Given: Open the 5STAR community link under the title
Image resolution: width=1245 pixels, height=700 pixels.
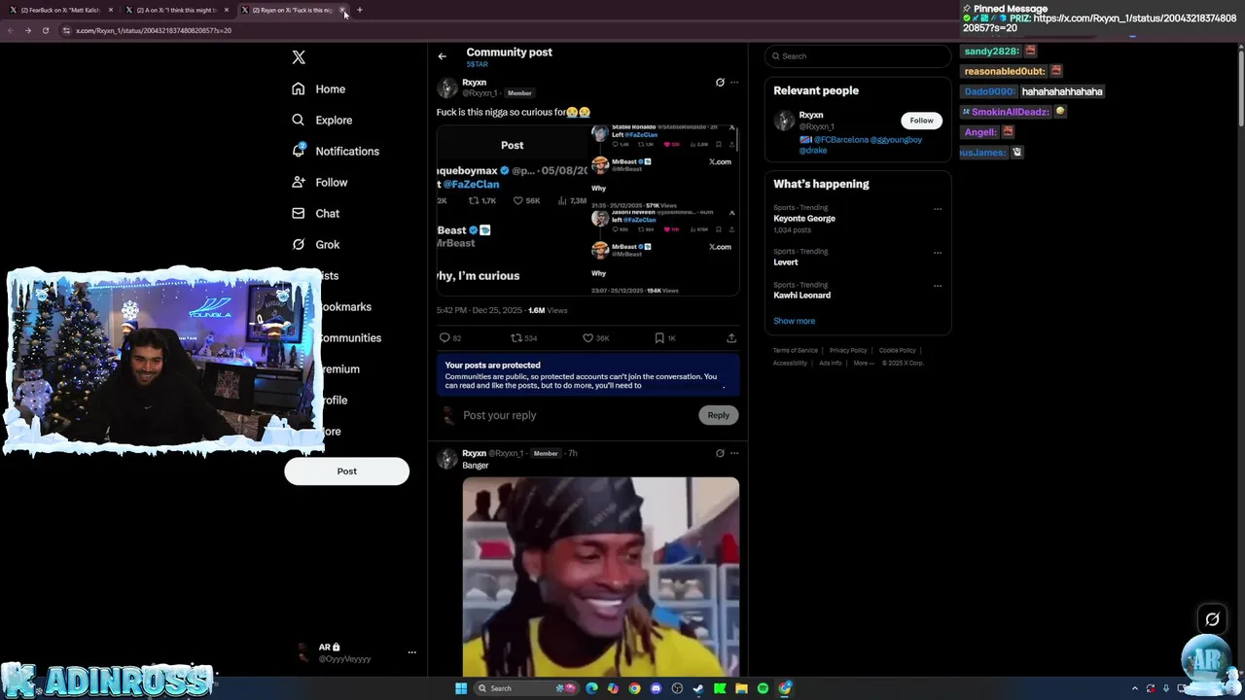Looking at the screenshot, I should pyautogui.click(x=477, y=64).
